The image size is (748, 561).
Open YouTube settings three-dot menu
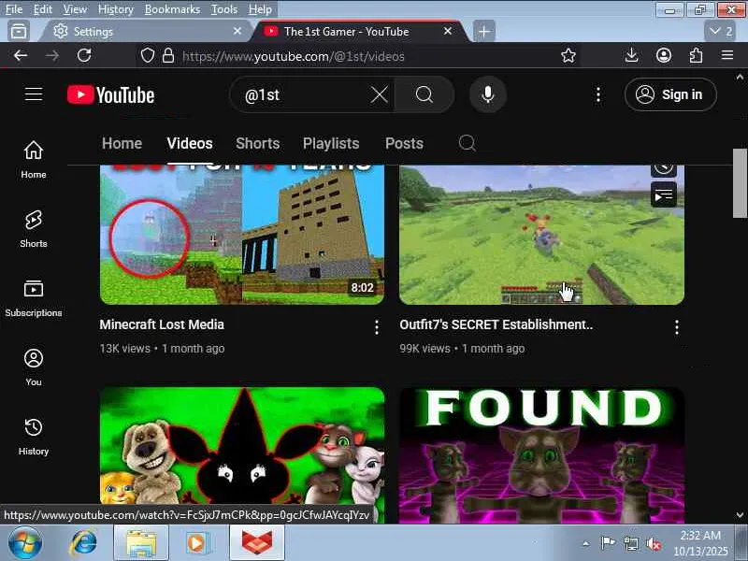point(598,94)
